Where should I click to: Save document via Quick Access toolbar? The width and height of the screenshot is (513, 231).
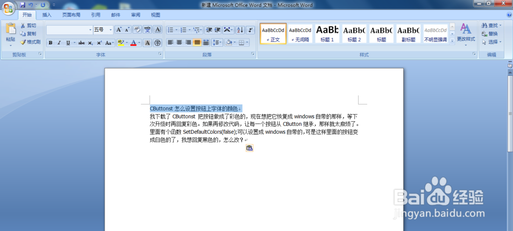(x=23, y=5)
